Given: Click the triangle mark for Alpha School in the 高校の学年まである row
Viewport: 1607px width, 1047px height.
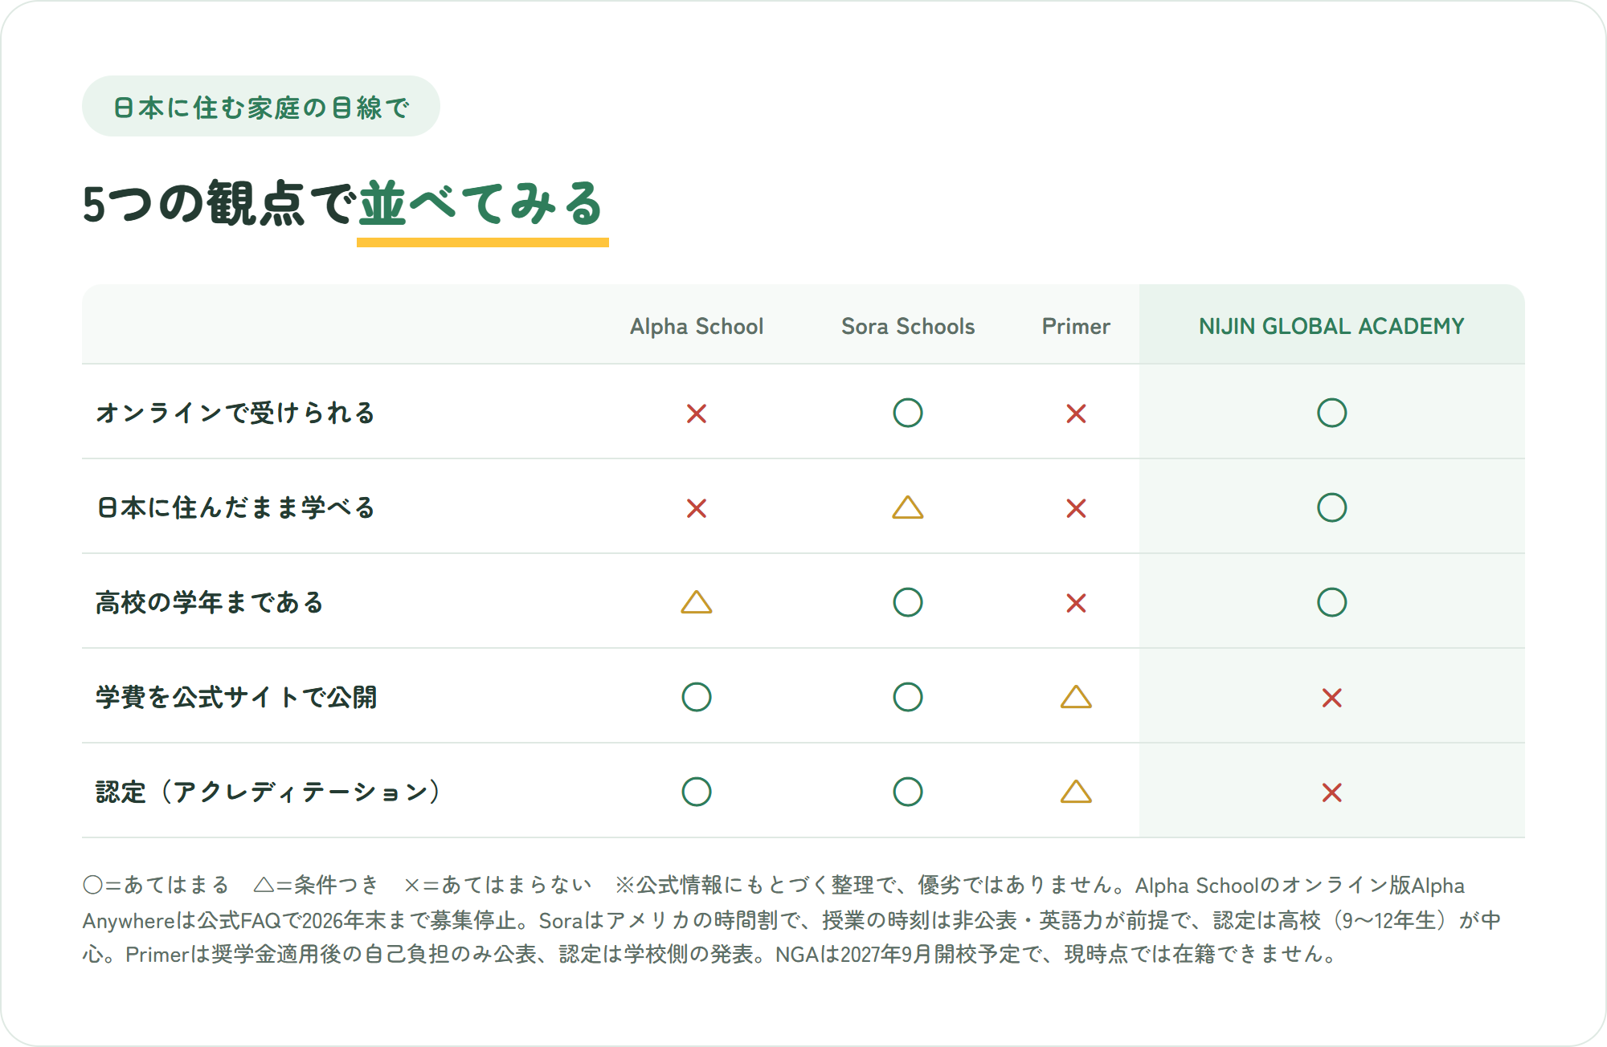Looking at the screenshot, I should (697, 602).
